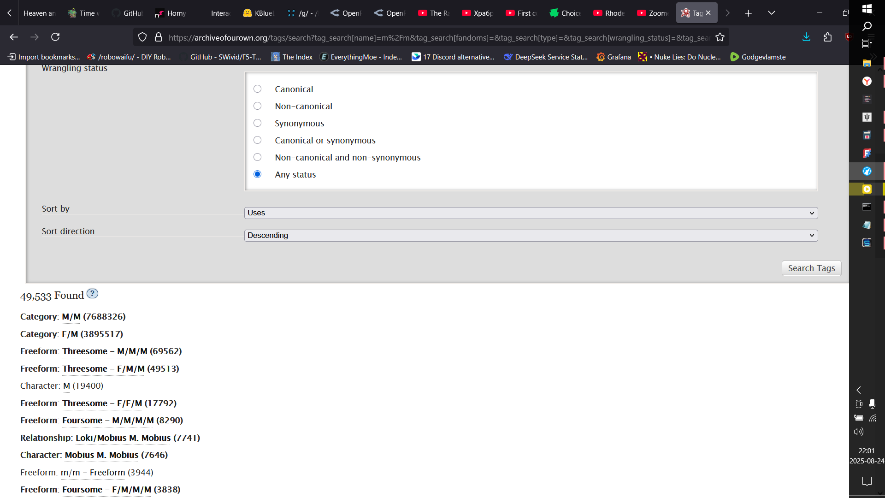Click the site shield tracking protection icon
The image size is (885, 498).
tap(142, 37)
